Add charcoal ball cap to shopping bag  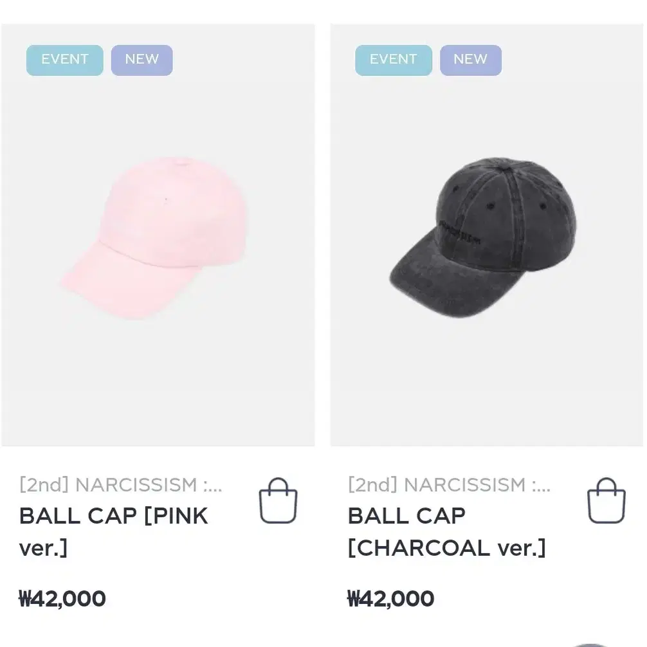[606, 500]
